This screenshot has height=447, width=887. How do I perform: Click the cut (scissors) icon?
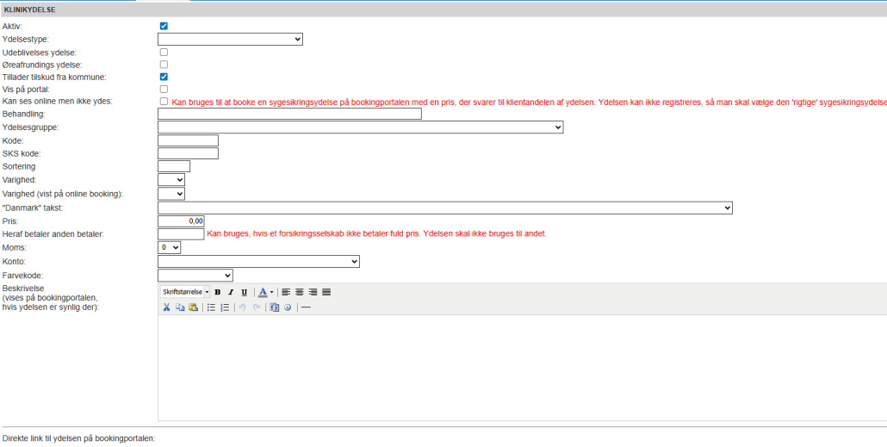point(167,307)
